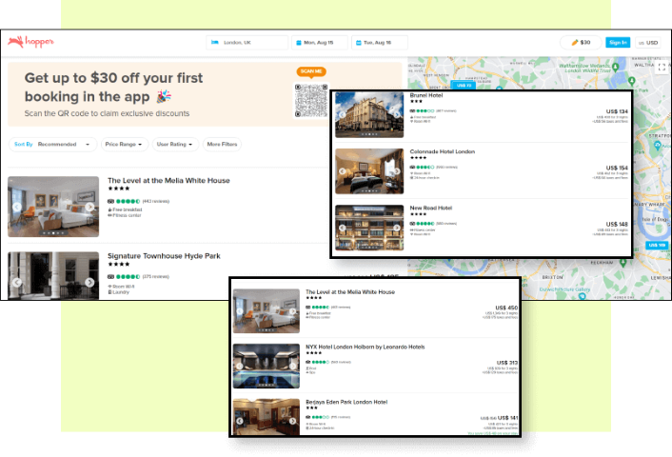Show previous photo of Melia White House in main list
Image resolution: width=672 pixels, height=457 pixels.
17,207
